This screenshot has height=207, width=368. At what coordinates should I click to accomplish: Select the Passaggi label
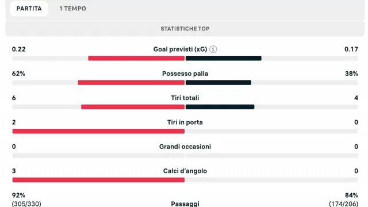coord(185,204)
